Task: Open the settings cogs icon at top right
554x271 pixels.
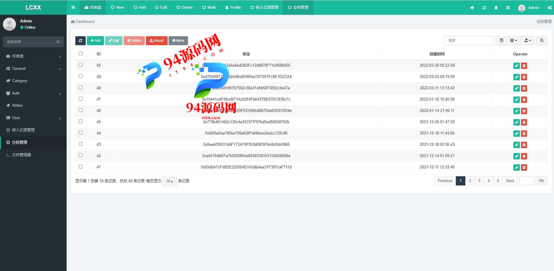Action: click(549, 8)
